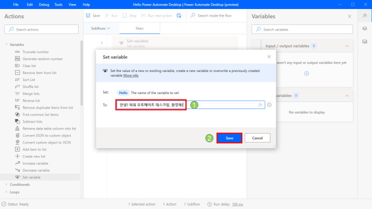The height and width of the screenshot is (209, 372).
Task: Click Retrieve data table column icon
Action: point(18,128)
